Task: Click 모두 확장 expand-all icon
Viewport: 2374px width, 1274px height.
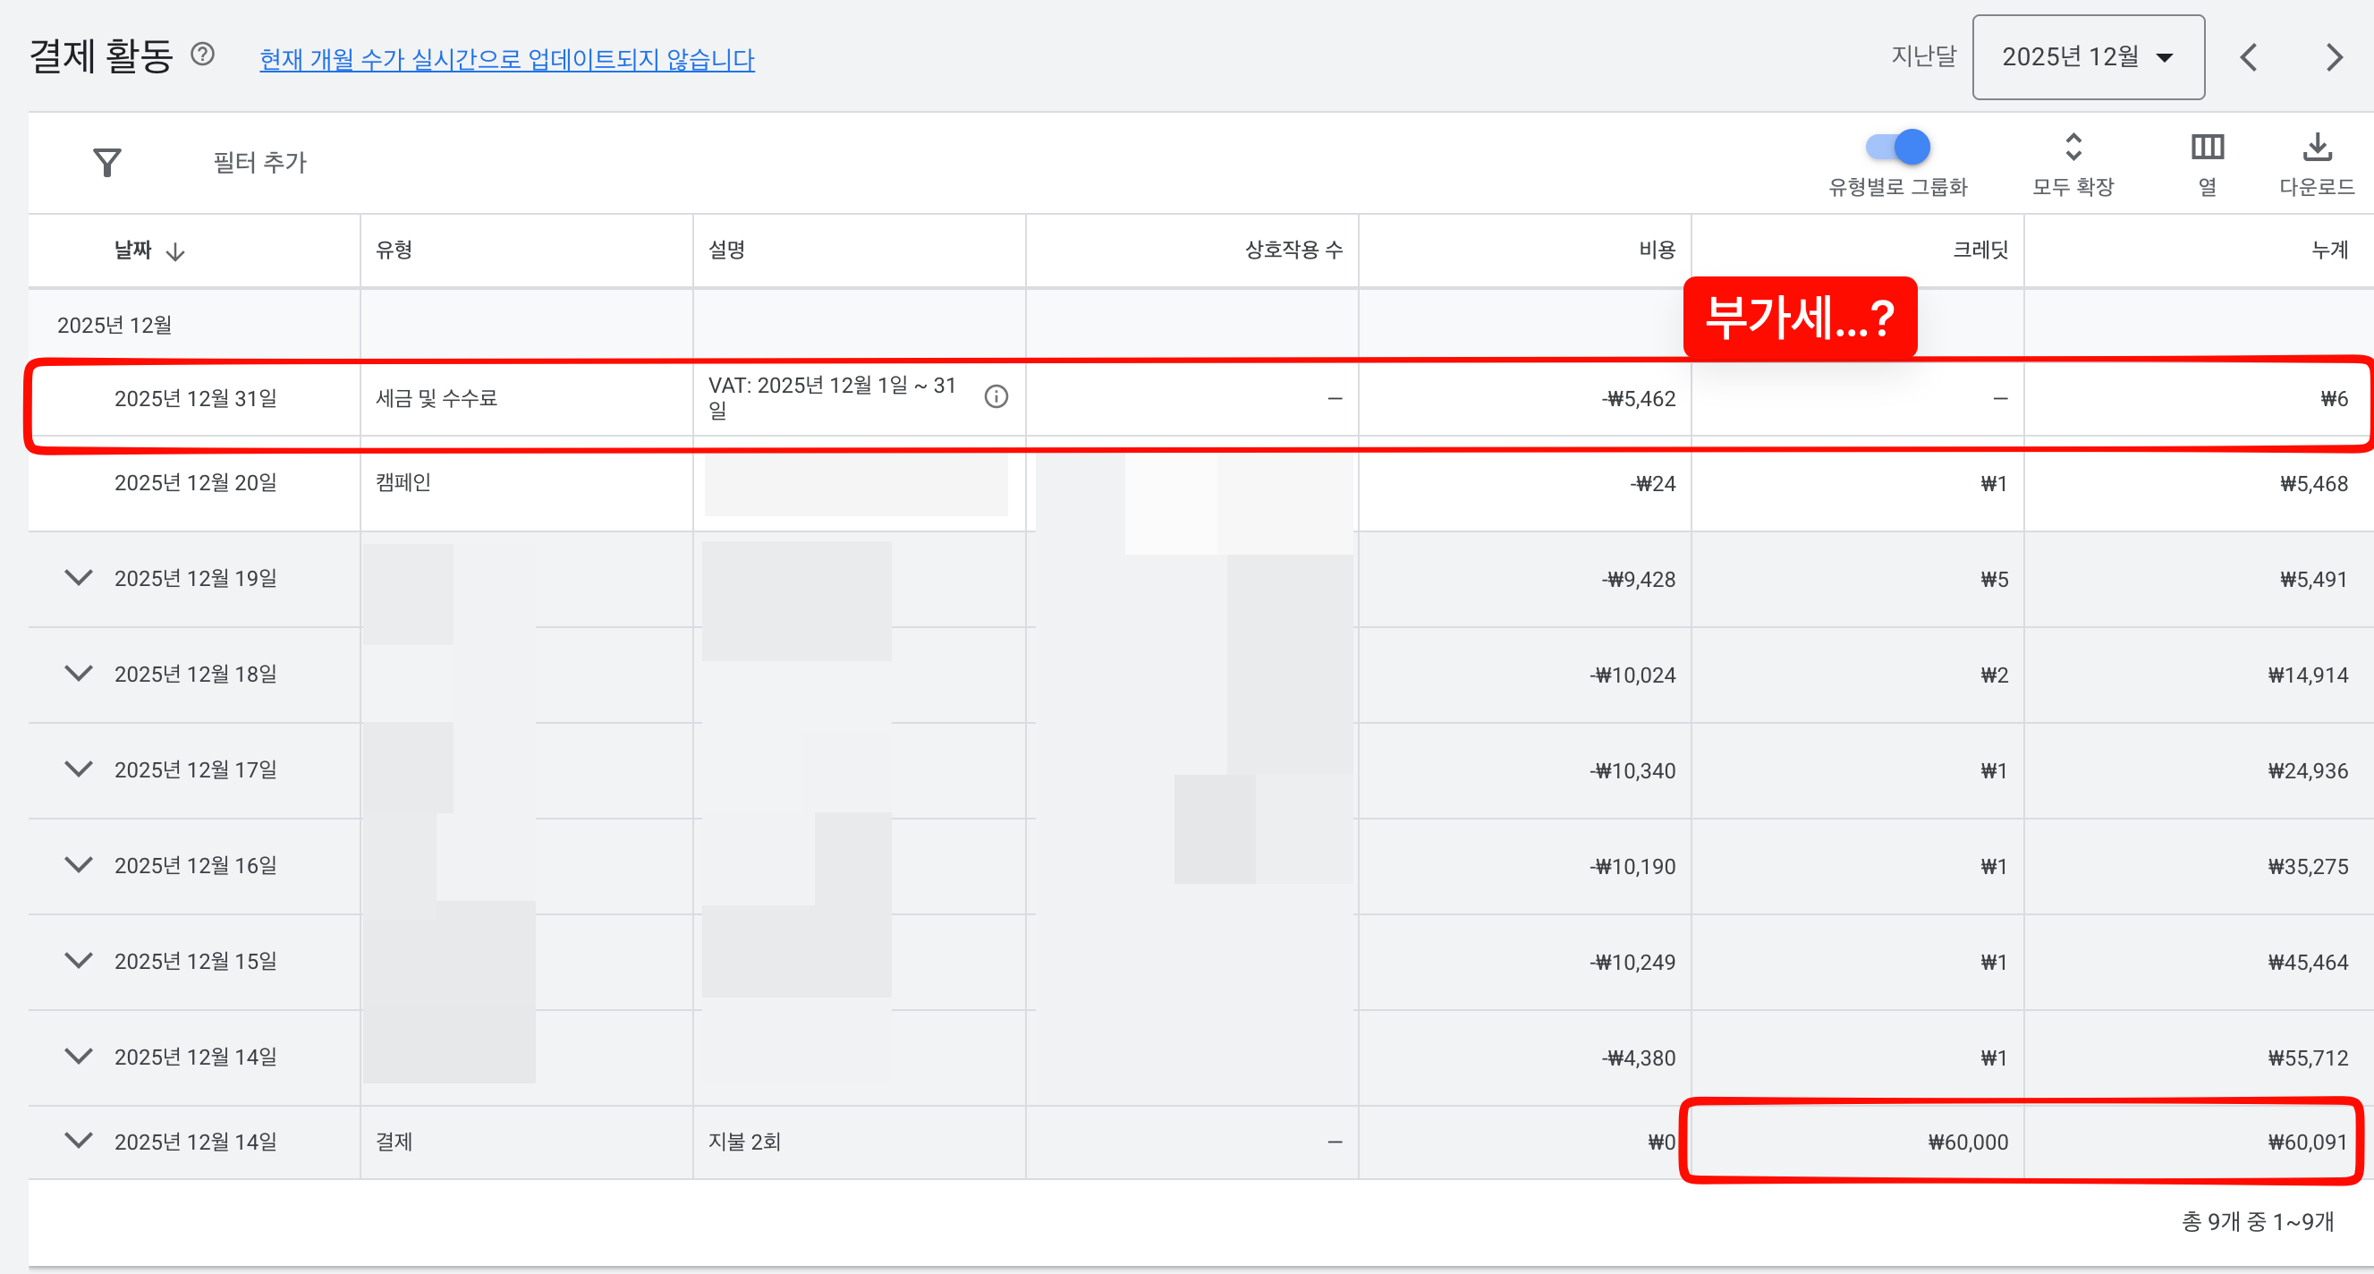Action: pos(2073,148)
